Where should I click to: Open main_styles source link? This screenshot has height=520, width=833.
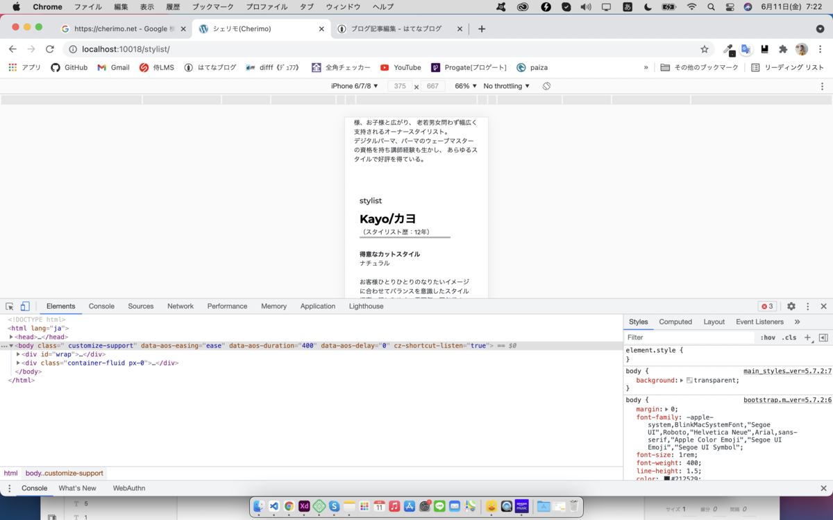(787, 371)
